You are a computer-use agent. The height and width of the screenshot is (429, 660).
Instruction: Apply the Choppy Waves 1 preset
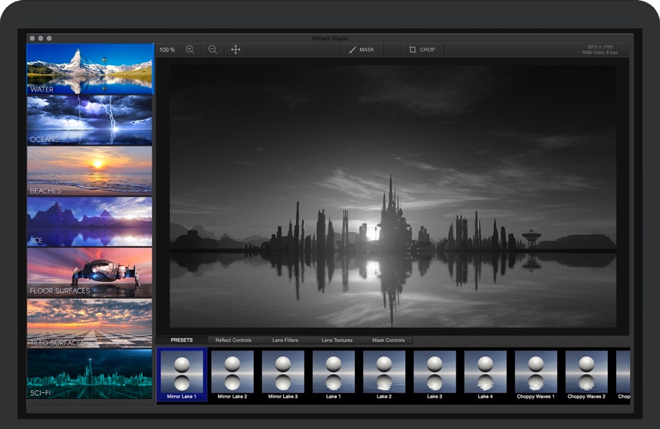536,372
